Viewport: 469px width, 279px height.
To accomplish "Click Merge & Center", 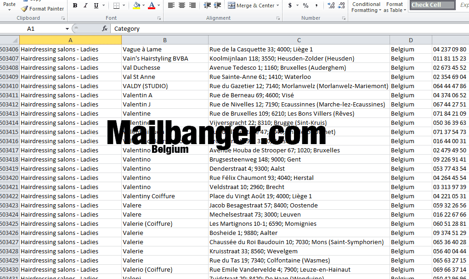I will (251, 6).
